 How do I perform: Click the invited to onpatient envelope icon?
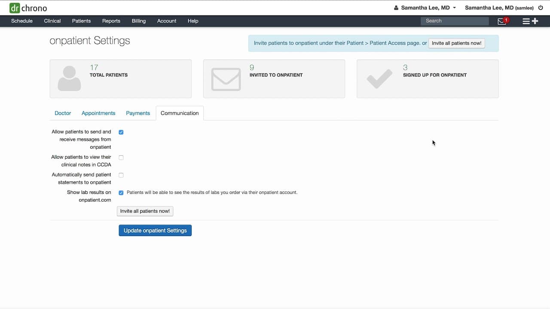click(226, 79)
